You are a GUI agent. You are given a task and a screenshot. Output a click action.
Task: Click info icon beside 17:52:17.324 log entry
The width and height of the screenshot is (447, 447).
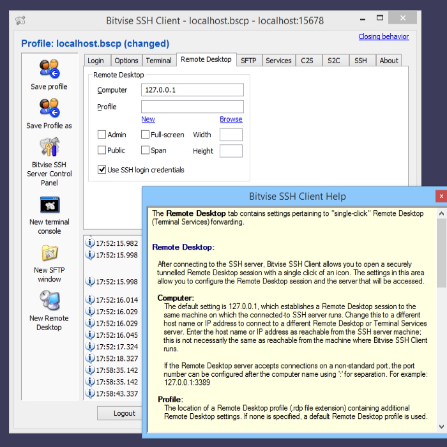90,346
